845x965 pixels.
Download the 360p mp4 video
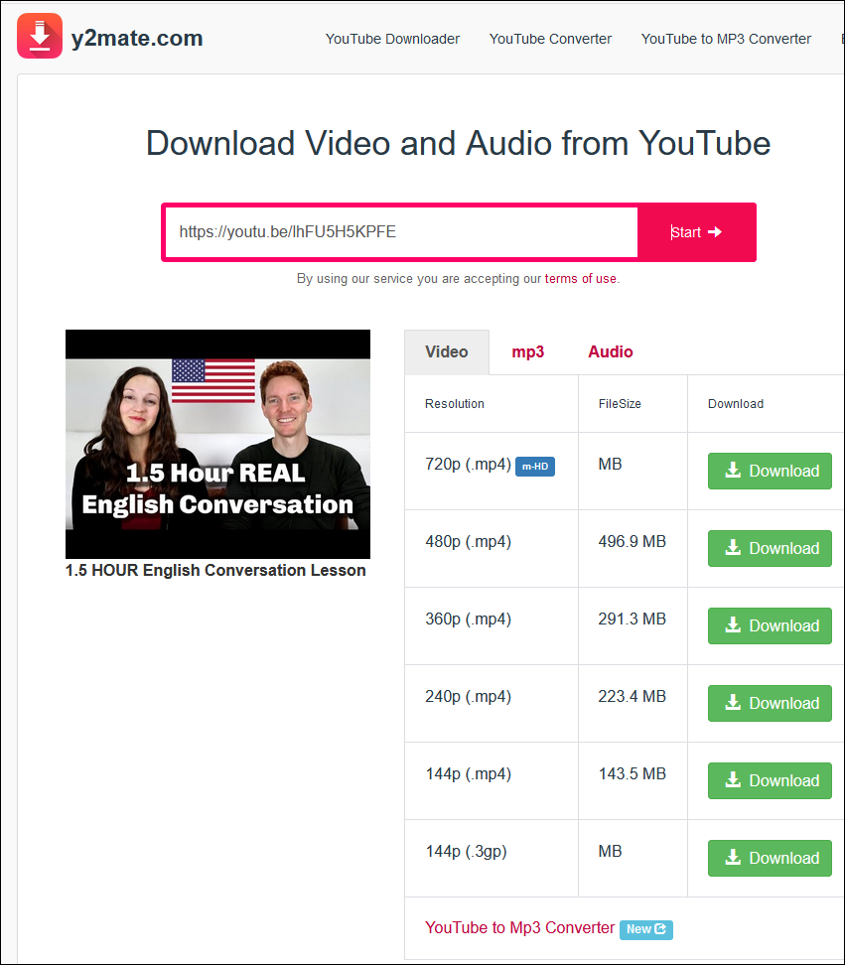tap(770, 626)
